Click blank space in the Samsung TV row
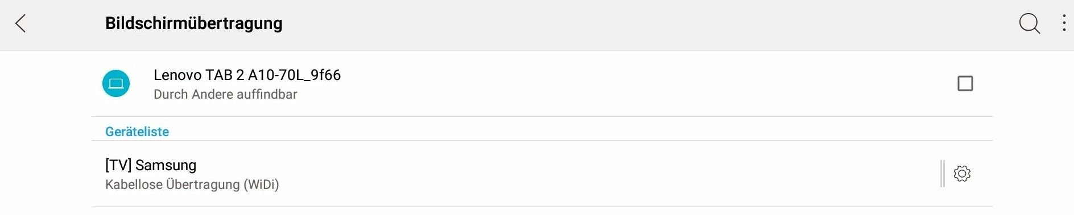The height and width of the screenshot is (215, 1074). 597,174
